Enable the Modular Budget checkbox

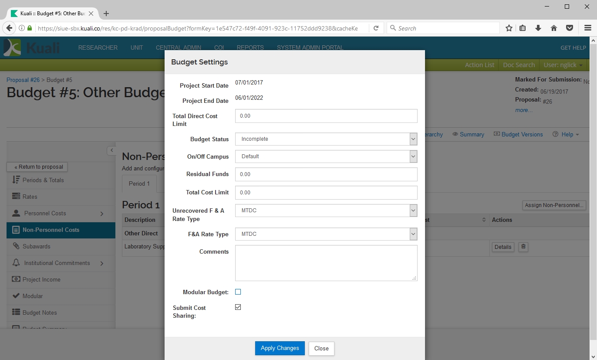point(238,292)
